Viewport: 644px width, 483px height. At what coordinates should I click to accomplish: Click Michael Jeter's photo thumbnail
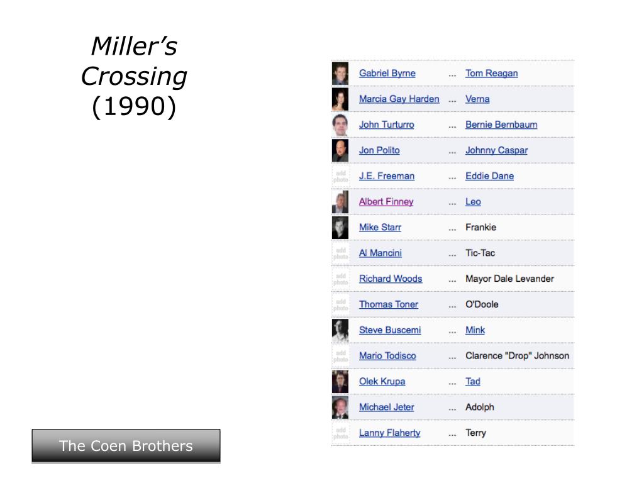340,408
